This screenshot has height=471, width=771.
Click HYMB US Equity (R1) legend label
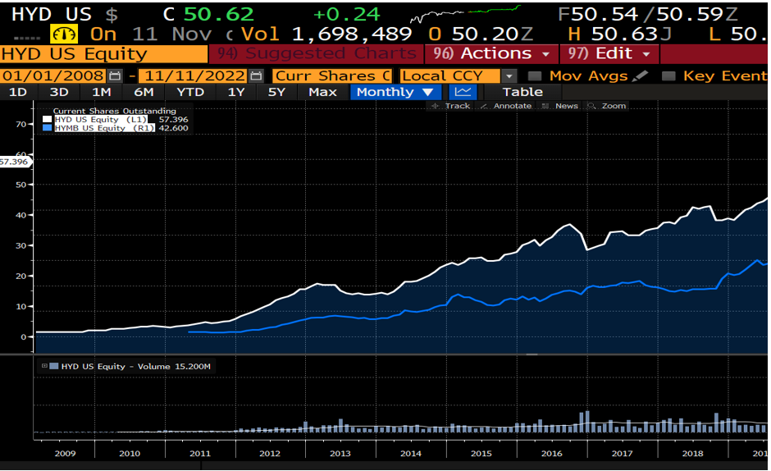pos(104,128)
